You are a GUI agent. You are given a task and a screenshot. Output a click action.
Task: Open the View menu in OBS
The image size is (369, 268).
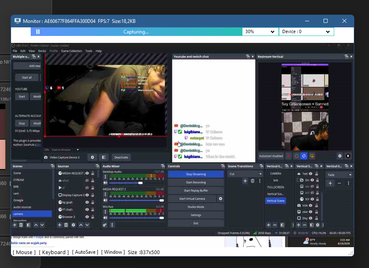(32, 51)
